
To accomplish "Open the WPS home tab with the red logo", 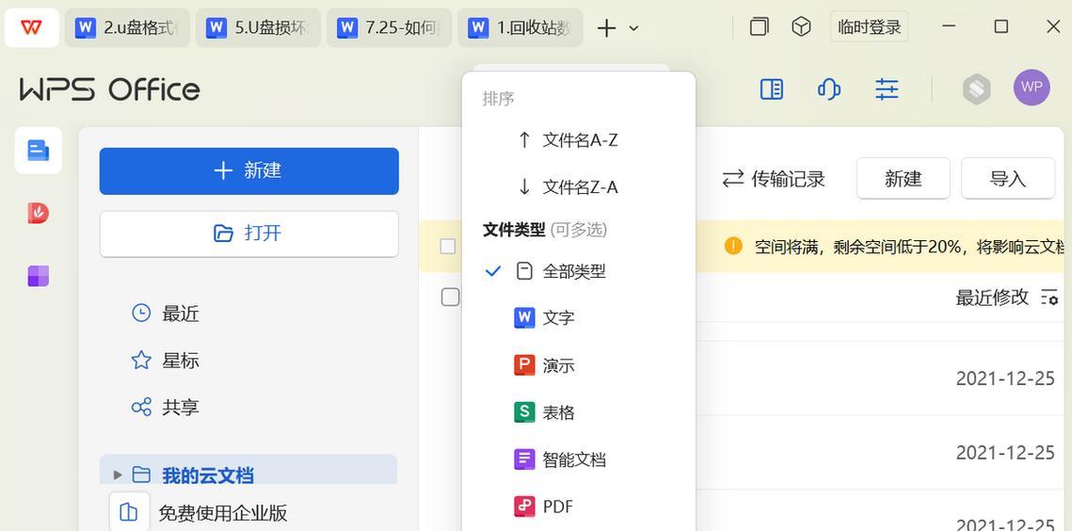I will pyautogui.click(x=31, y=27).
